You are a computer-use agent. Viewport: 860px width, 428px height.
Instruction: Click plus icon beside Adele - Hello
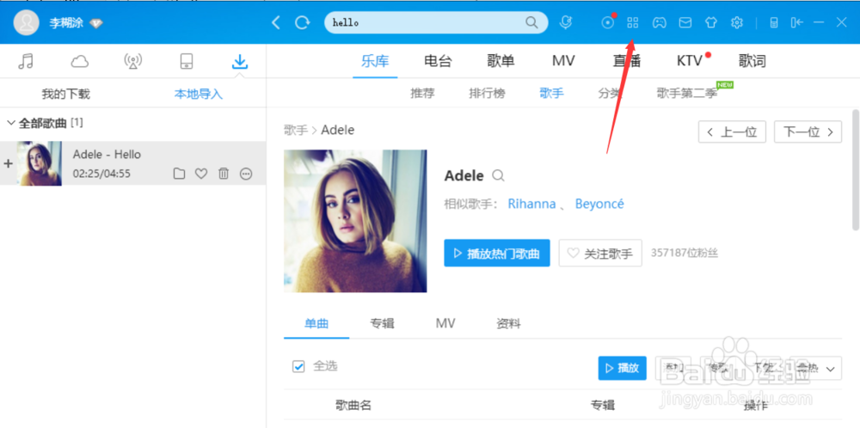pos(9,163)
